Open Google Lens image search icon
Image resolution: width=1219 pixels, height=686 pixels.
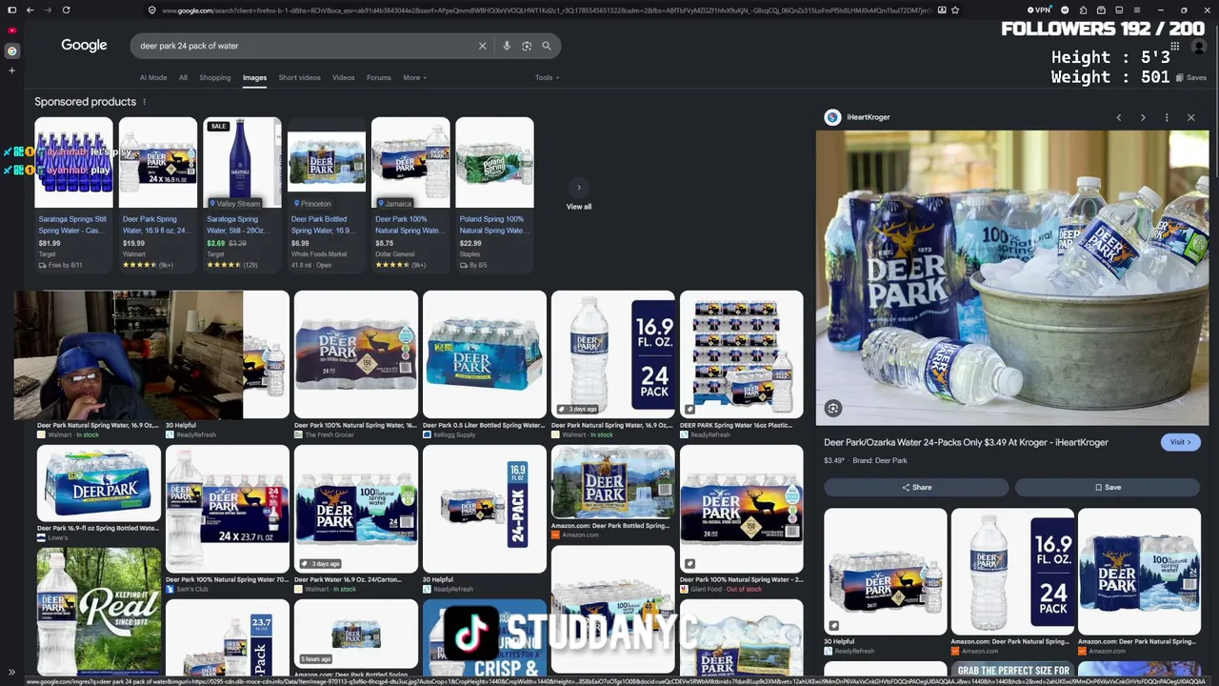(527, 46)
